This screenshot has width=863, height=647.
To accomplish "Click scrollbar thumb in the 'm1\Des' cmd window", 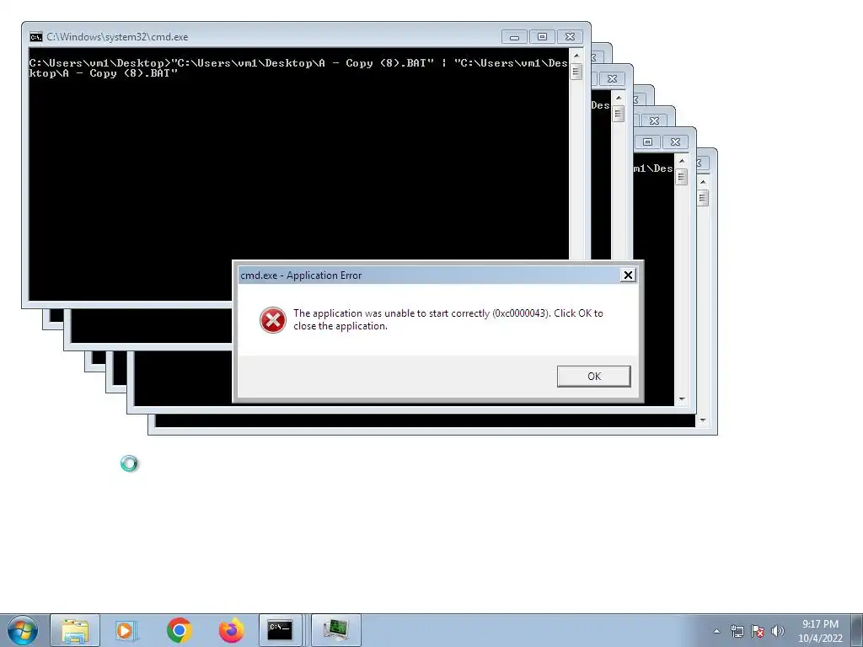I will [681, 177].
